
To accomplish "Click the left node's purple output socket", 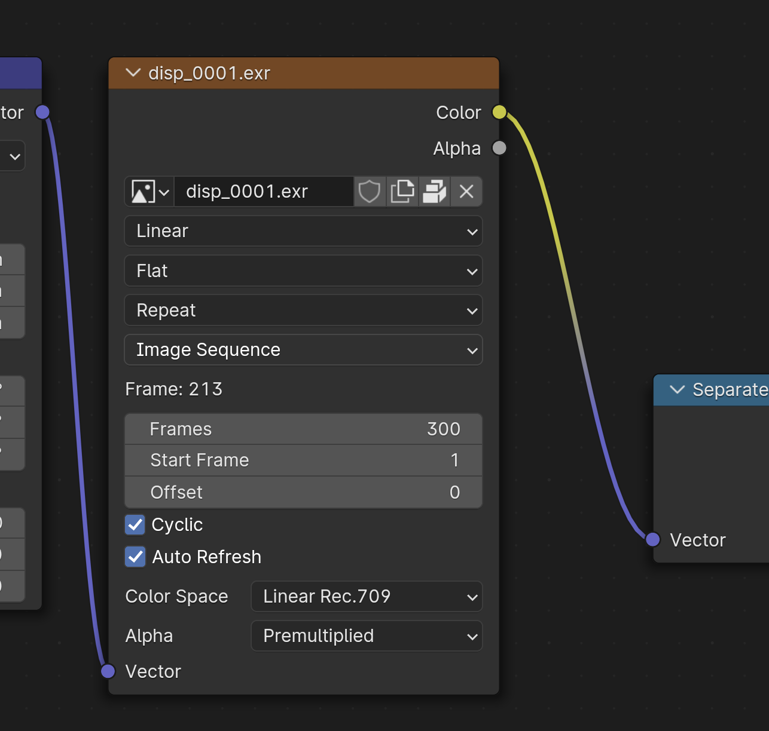I will [42, 112].
